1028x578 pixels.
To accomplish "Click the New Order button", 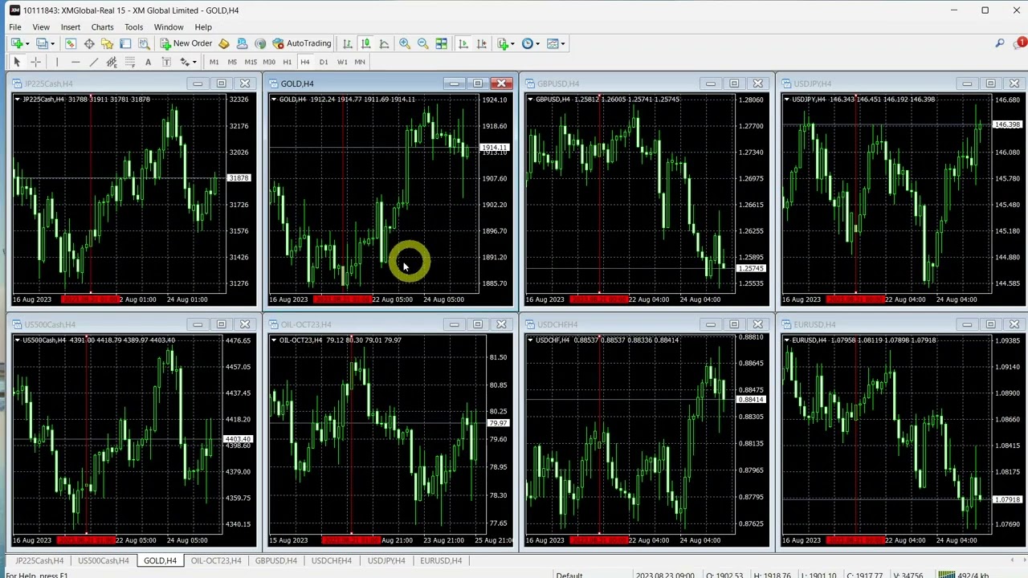I will pos(186,43).
